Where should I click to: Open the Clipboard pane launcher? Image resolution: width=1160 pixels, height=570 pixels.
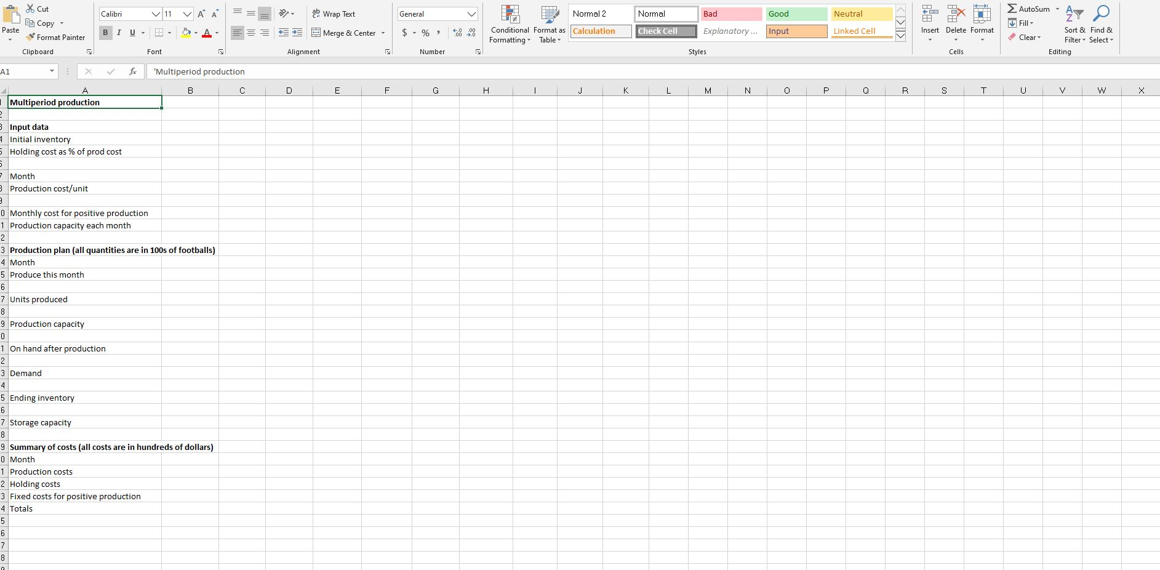[x=89, y=52]
